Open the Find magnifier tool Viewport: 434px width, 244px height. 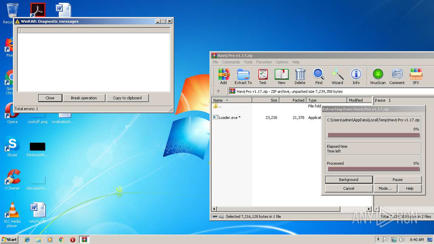pos(319,77)
